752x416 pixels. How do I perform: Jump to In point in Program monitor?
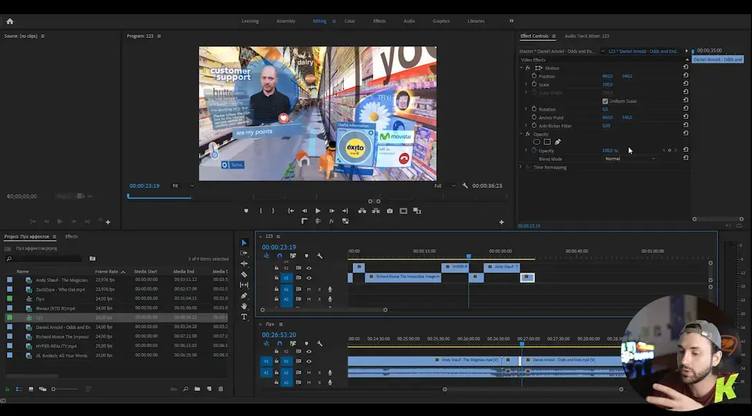coord(290,211)
